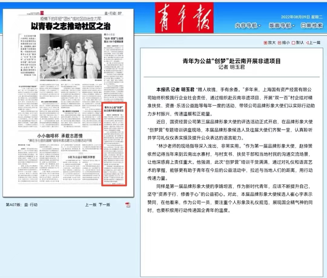Download the page PDF icon

point(128,205)
